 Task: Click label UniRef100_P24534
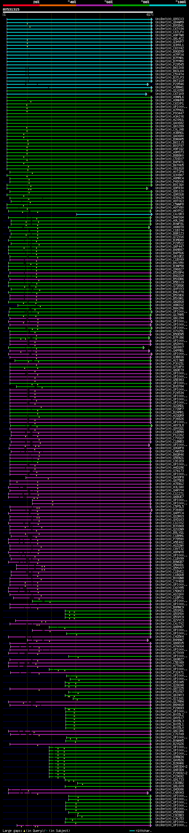170,393
